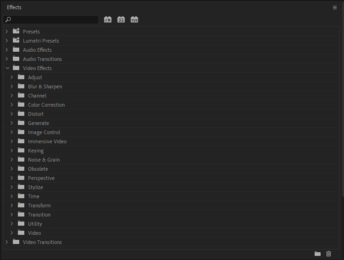The height and width of the screenshot is (260, 344).
Task: Expand the Transition subfolder
Action: pyautogui.click(x=11, y=214)
